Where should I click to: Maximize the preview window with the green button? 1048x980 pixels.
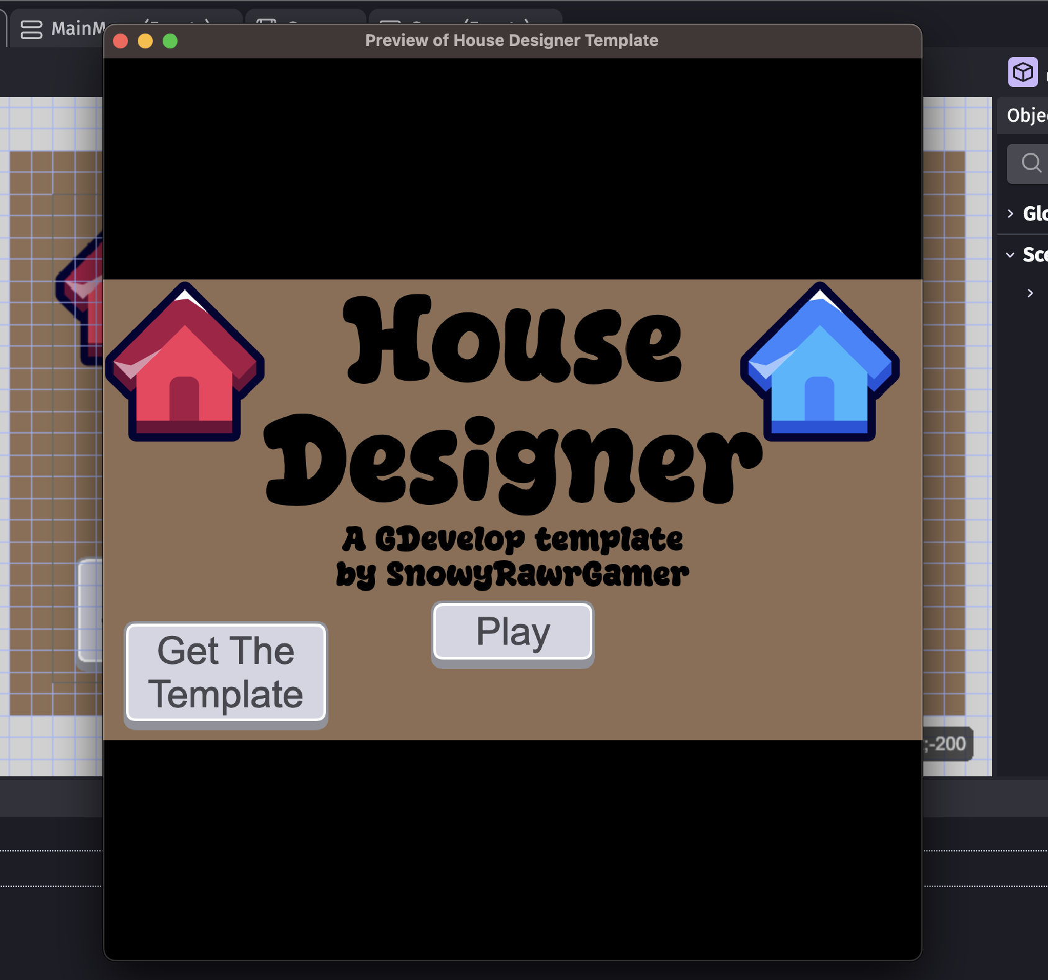pyautogui.click(x=170, y=41)
